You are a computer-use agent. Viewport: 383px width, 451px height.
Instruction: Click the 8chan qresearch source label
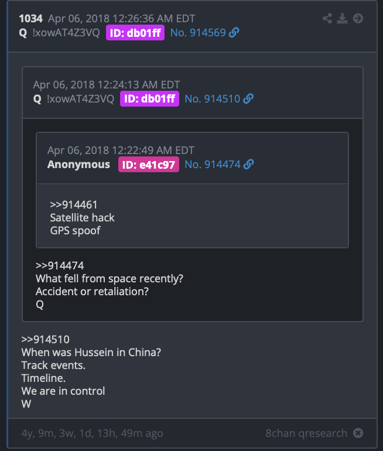306,433
